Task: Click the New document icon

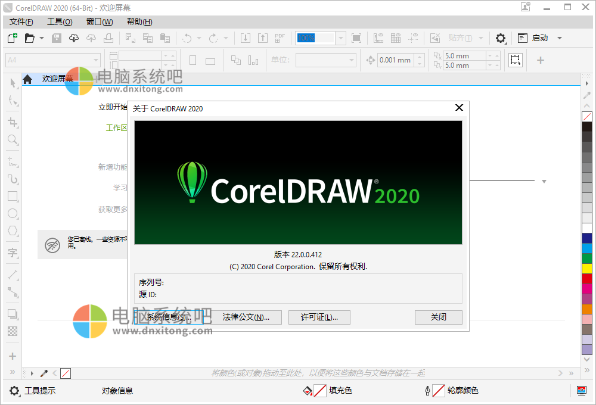Action: click(12, 38)
